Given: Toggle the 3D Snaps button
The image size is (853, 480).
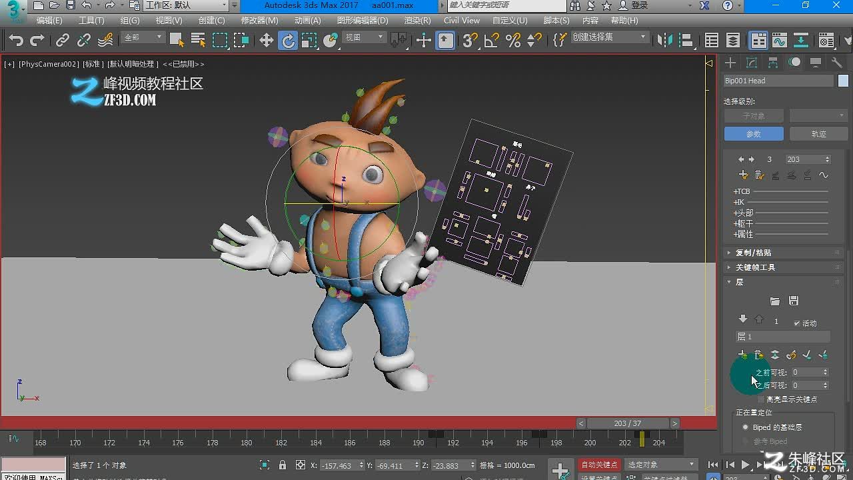Looking at the screenshot, I should [470, 41].
